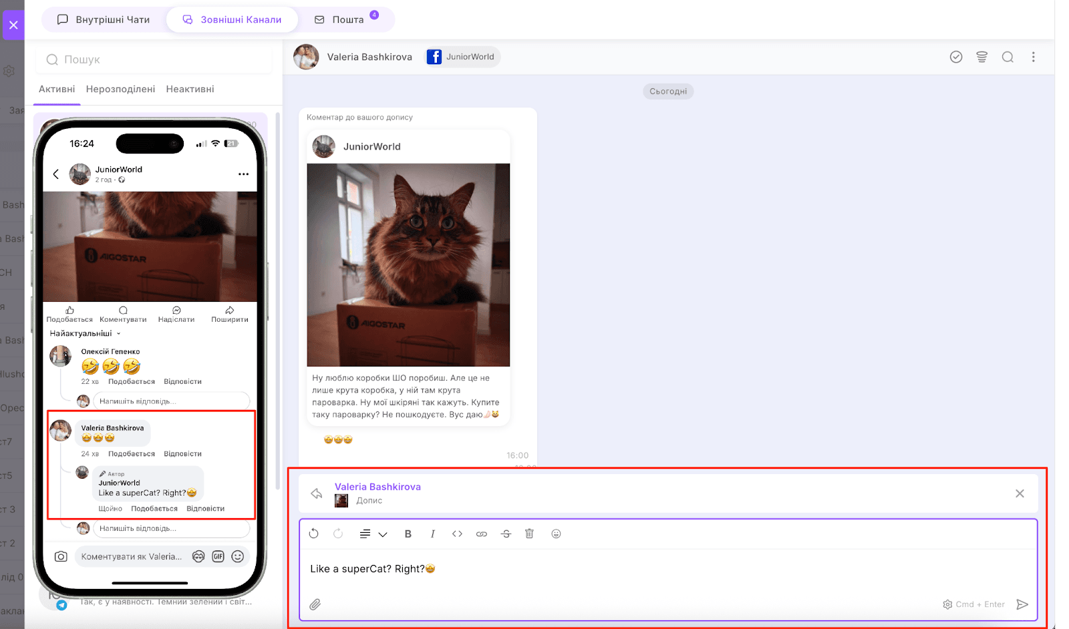Redo the edit in the editor
Image resolution: width=1069 pixels, height=629 pixels.
338,534
